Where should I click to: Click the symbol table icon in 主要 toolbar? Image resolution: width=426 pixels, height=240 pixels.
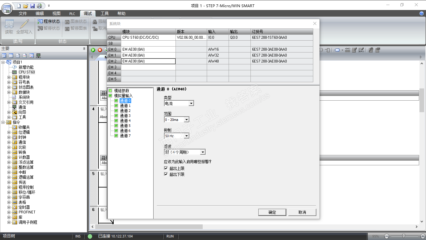click(x=4, y=56)
